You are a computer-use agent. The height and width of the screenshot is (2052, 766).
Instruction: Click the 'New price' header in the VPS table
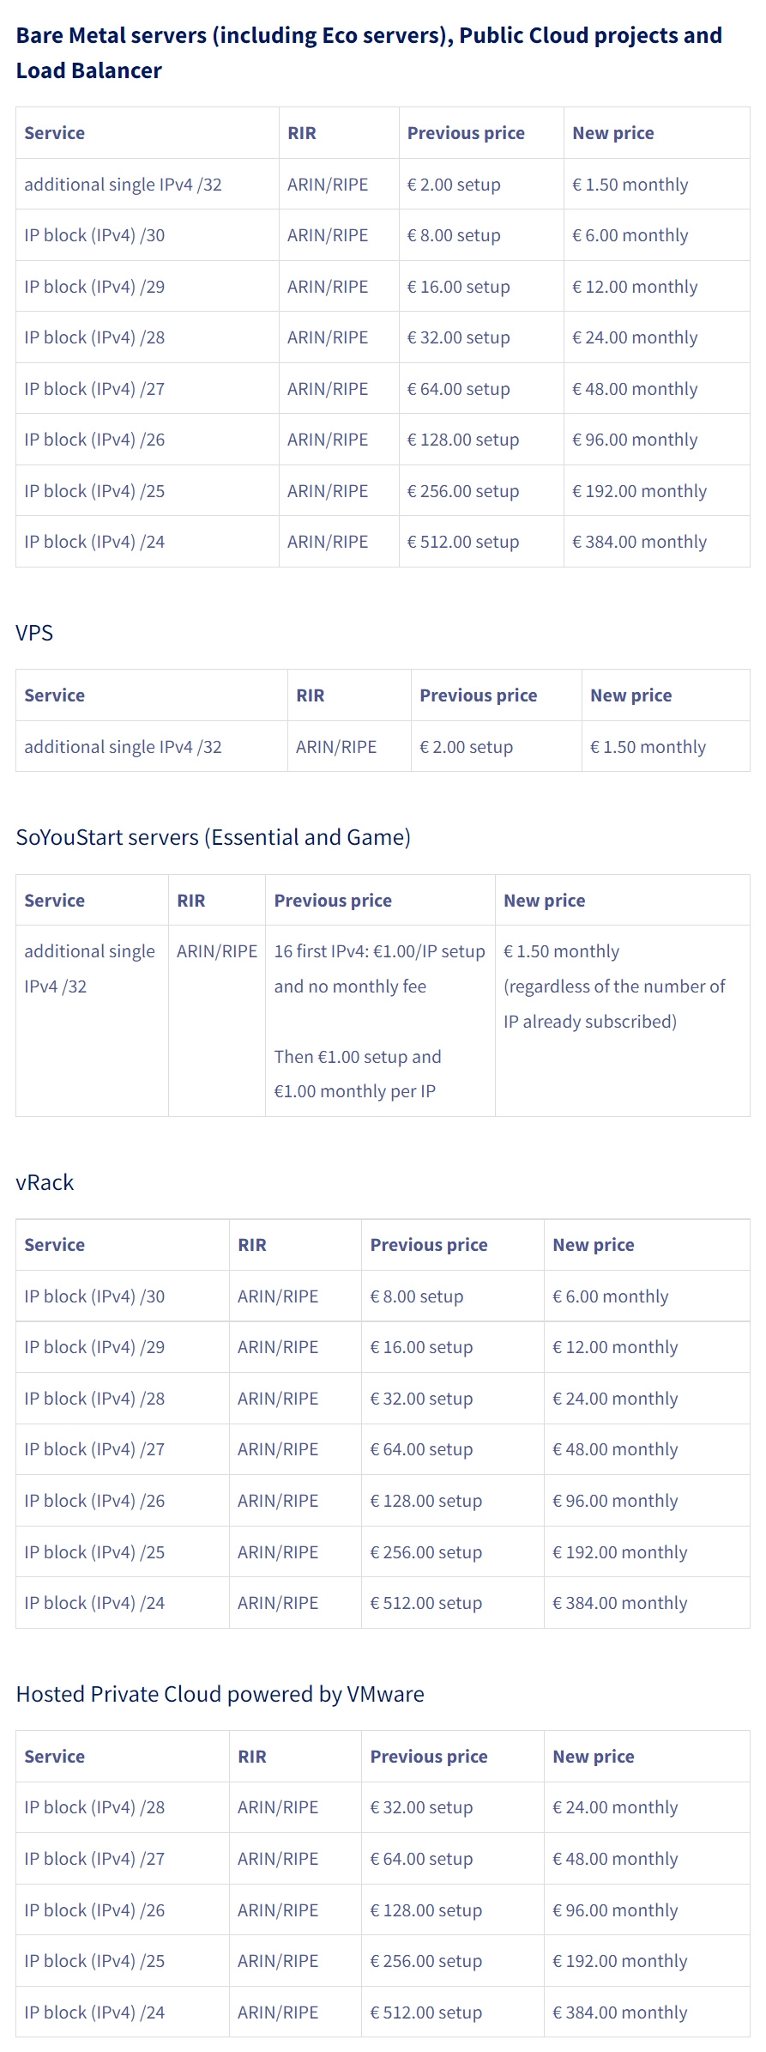(x=631, y=695)
